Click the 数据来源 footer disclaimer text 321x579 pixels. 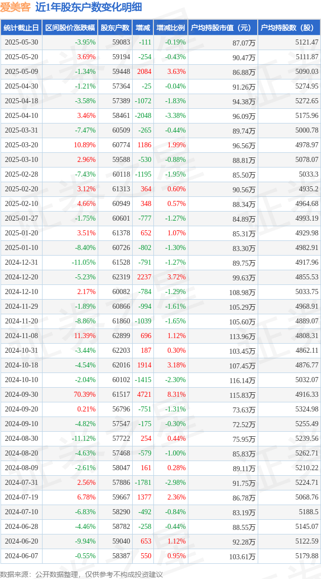point(82,574)
